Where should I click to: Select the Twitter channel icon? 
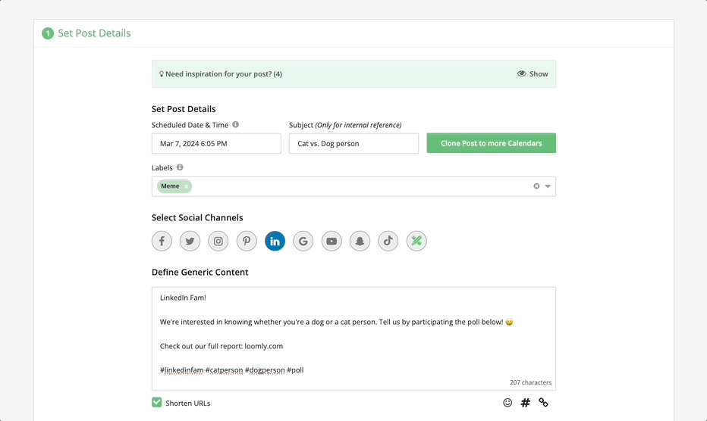(x=190, y=241)
